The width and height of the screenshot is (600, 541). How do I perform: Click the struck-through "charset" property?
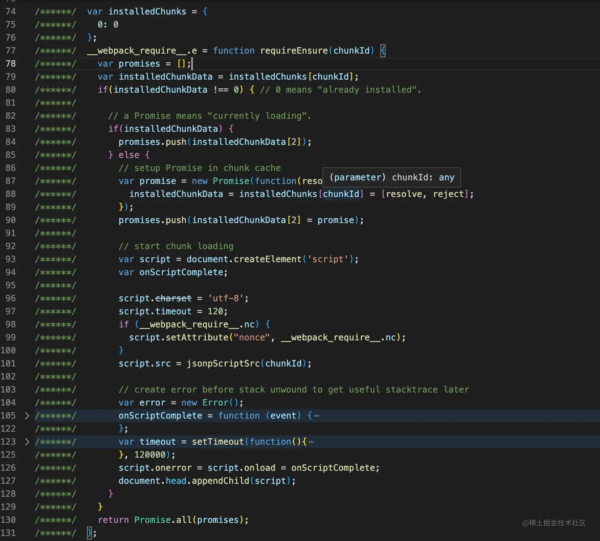[173, 298]
